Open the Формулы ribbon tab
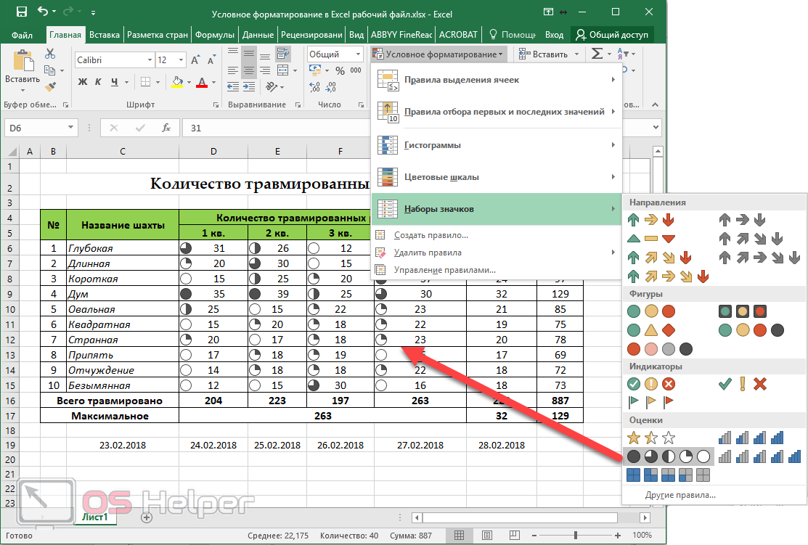 click(214, 35)
